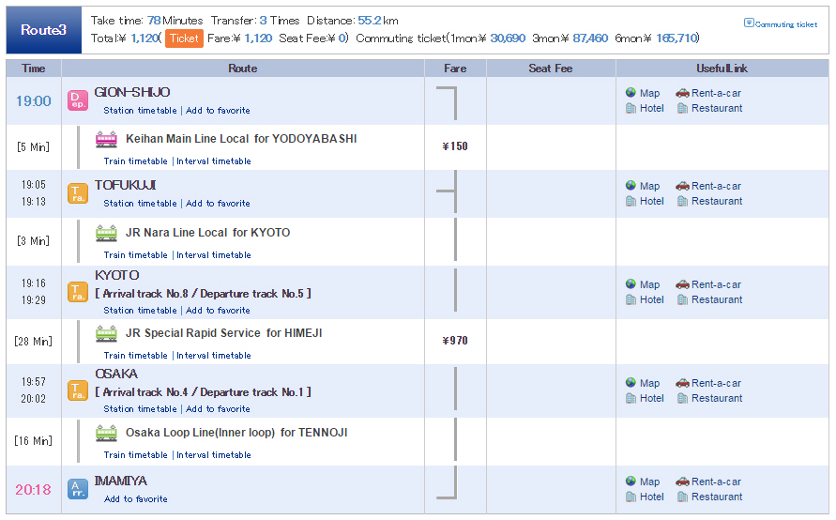Open Train timetable for JR Special Rapid Service
The image size is (836, 520).
pyautogui.click(x=135, y=355)
